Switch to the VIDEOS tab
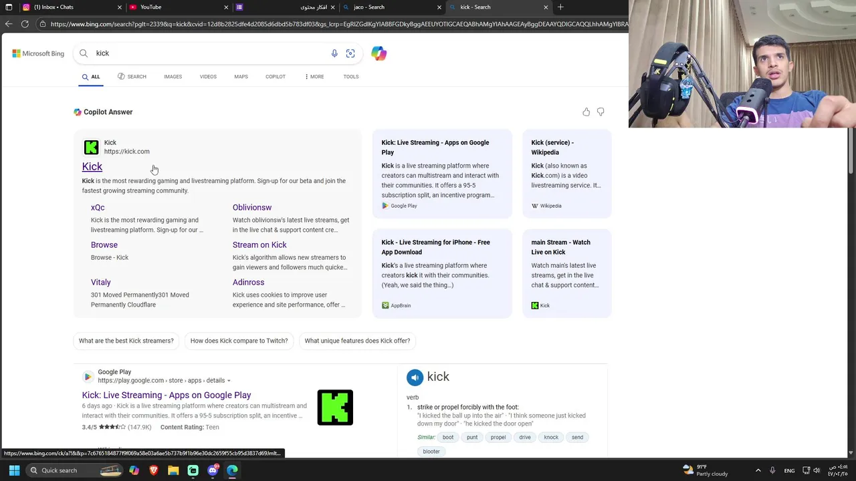 208,77
